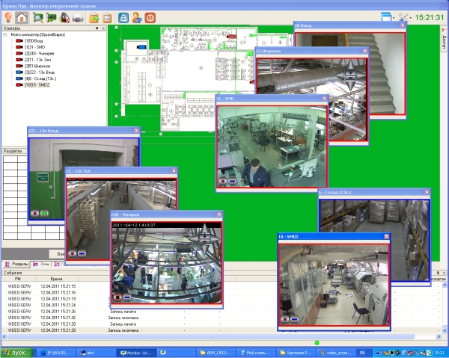Click the Home toolbar icon
This screenshot has width=449, height=358.
(x=22, y=16)
